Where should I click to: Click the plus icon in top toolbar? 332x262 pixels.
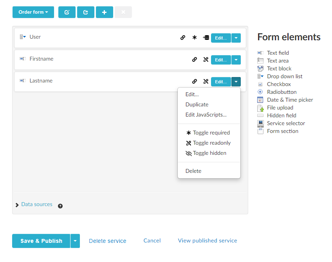[x=104, y=12]
